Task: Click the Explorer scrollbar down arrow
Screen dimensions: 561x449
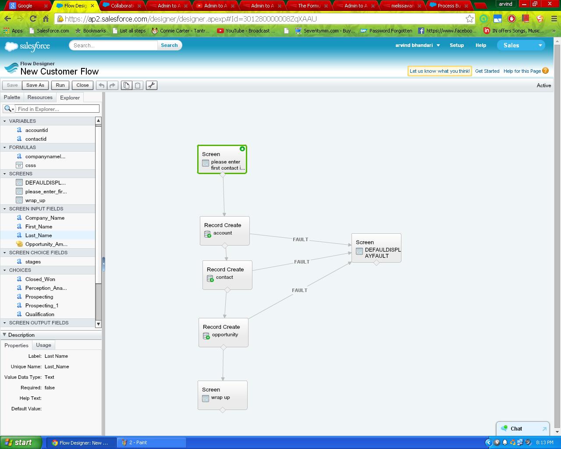Action: (98, 324)
